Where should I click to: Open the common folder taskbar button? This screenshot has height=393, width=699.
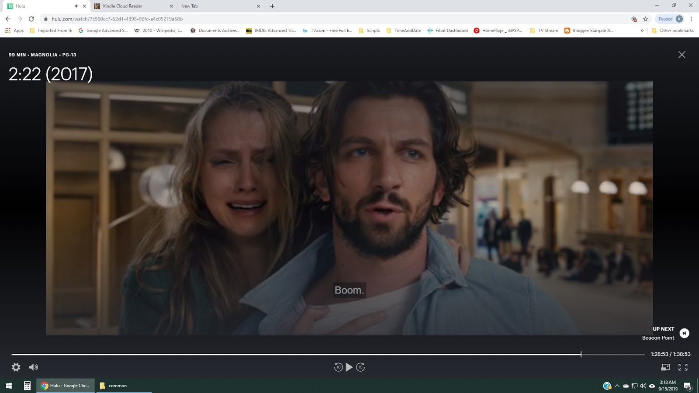click(x=124, y=386)
